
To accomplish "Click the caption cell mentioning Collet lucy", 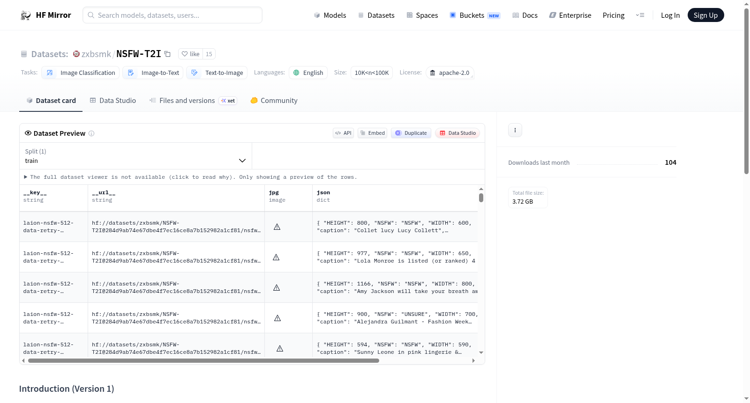I will (395, 227).
